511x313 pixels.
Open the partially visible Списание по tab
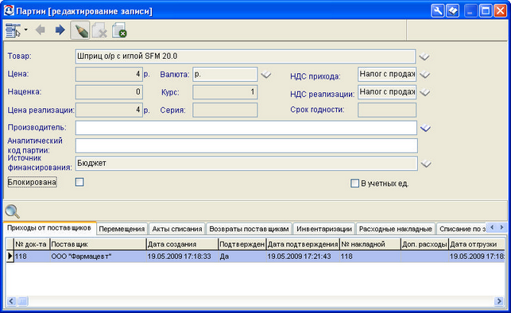click(462, 229)
